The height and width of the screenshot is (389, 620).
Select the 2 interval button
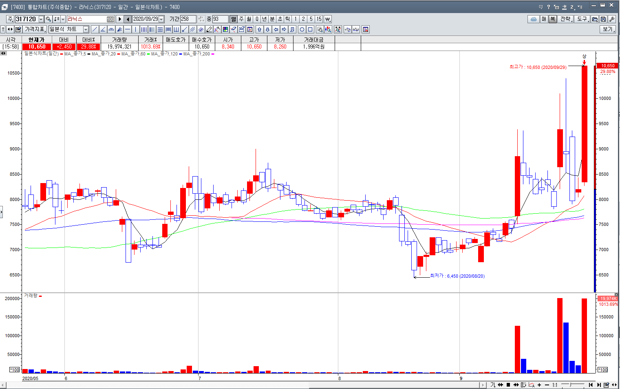(x=303, y=19)
